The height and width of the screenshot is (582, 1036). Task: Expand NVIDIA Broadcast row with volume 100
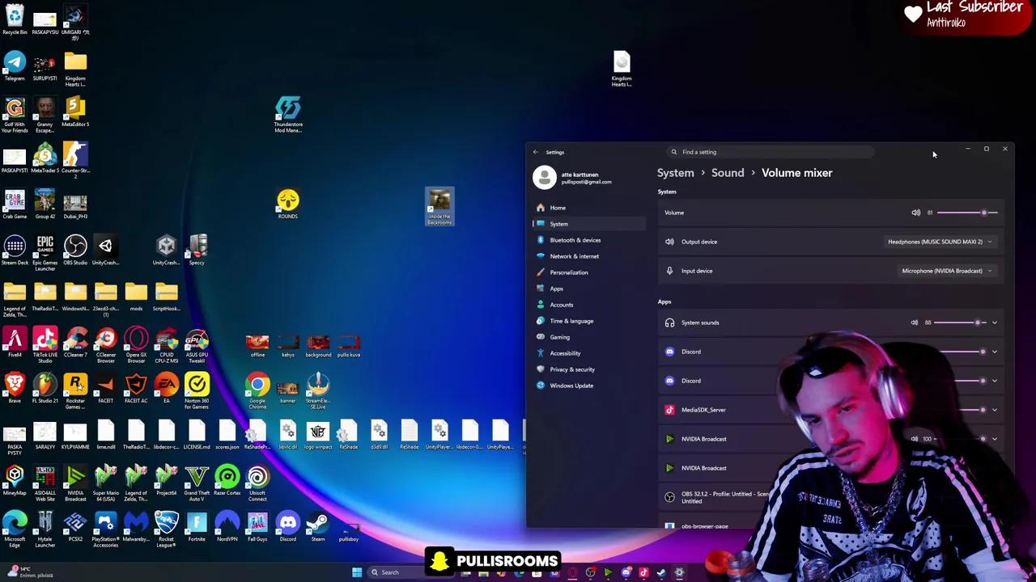[x=995, y=439]
